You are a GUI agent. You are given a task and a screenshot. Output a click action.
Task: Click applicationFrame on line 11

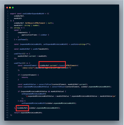click(29, 35)
